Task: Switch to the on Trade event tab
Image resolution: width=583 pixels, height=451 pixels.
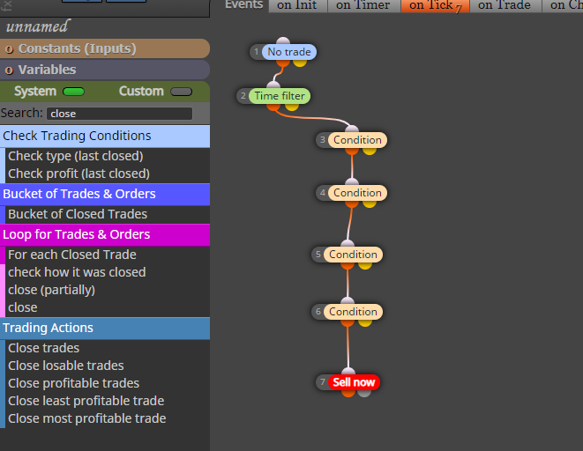Action: [x=505, y=5]
